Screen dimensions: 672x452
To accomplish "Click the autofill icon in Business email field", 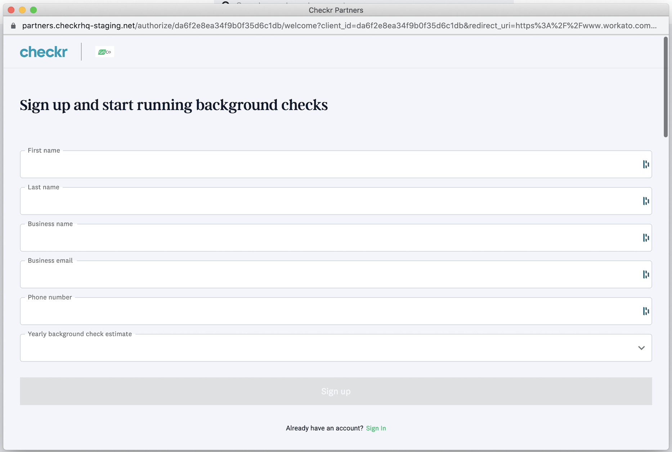I will [x=645, y=274].
